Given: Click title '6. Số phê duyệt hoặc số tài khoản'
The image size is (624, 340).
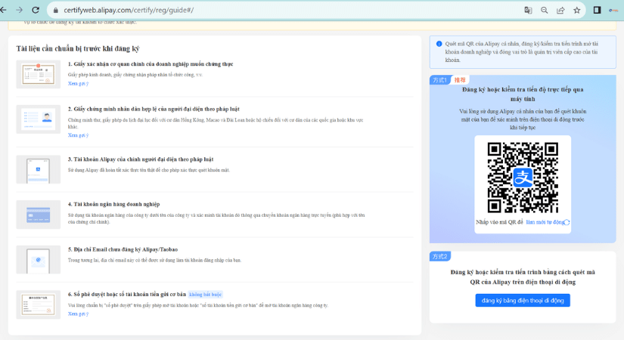Looking at the screenshot, I should pos(127,295).
